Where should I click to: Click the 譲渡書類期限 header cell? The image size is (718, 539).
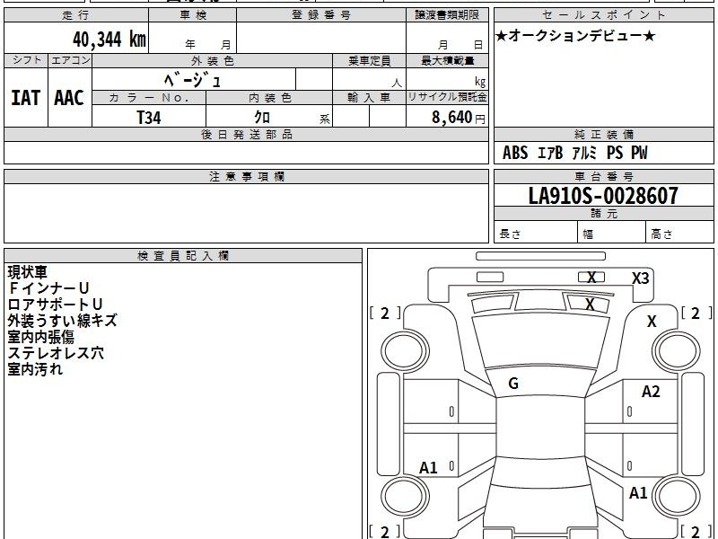447,15
